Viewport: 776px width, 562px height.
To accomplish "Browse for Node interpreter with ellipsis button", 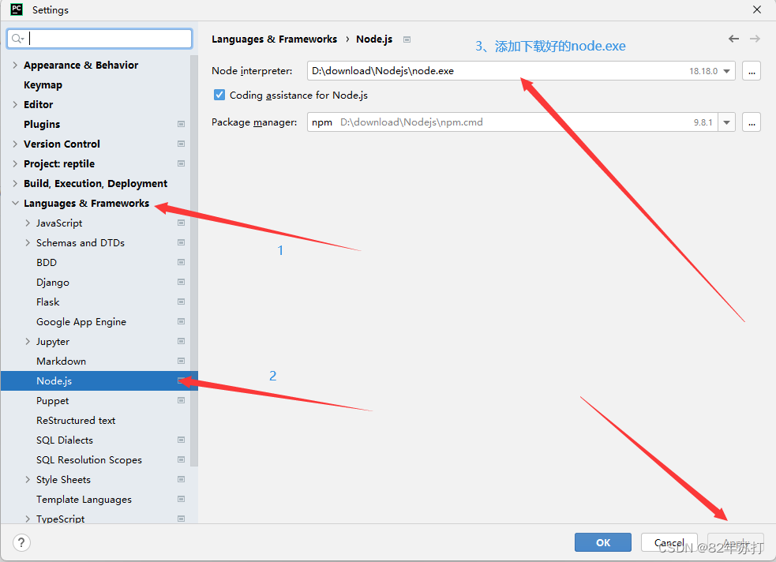I will 752,71.
